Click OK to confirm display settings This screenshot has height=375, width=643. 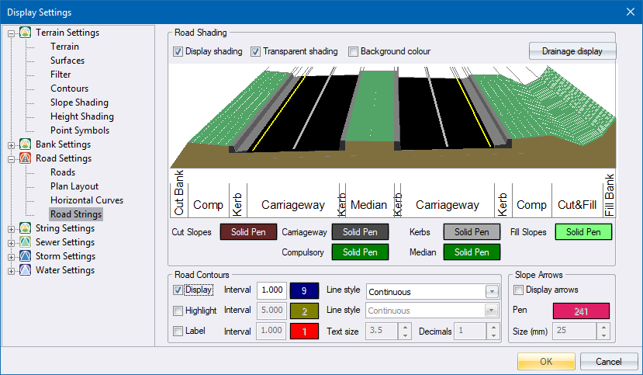click(546, 361)
